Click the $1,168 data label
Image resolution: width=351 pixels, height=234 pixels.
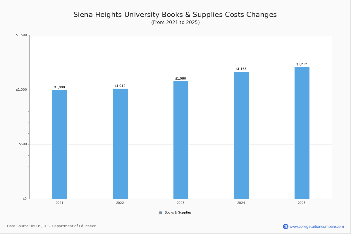241,69
